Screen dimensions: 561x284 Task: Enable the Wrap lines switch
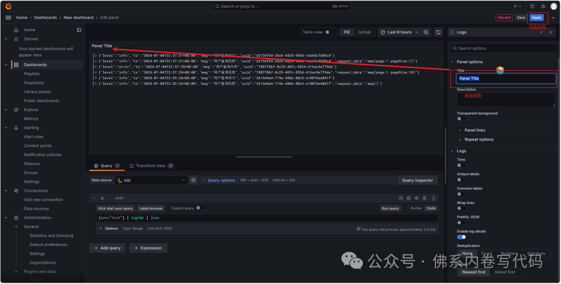(x=461, y=209)
